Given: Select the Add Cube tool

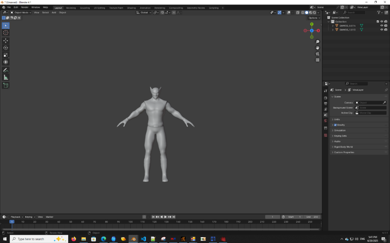Looking at the screenshot, I should click(x=5, y=86).
